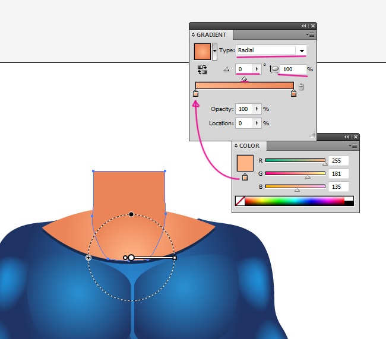Screen dimensions: 386x339
Task: Open the Opacity value arrow
Action: coord(257,109)
